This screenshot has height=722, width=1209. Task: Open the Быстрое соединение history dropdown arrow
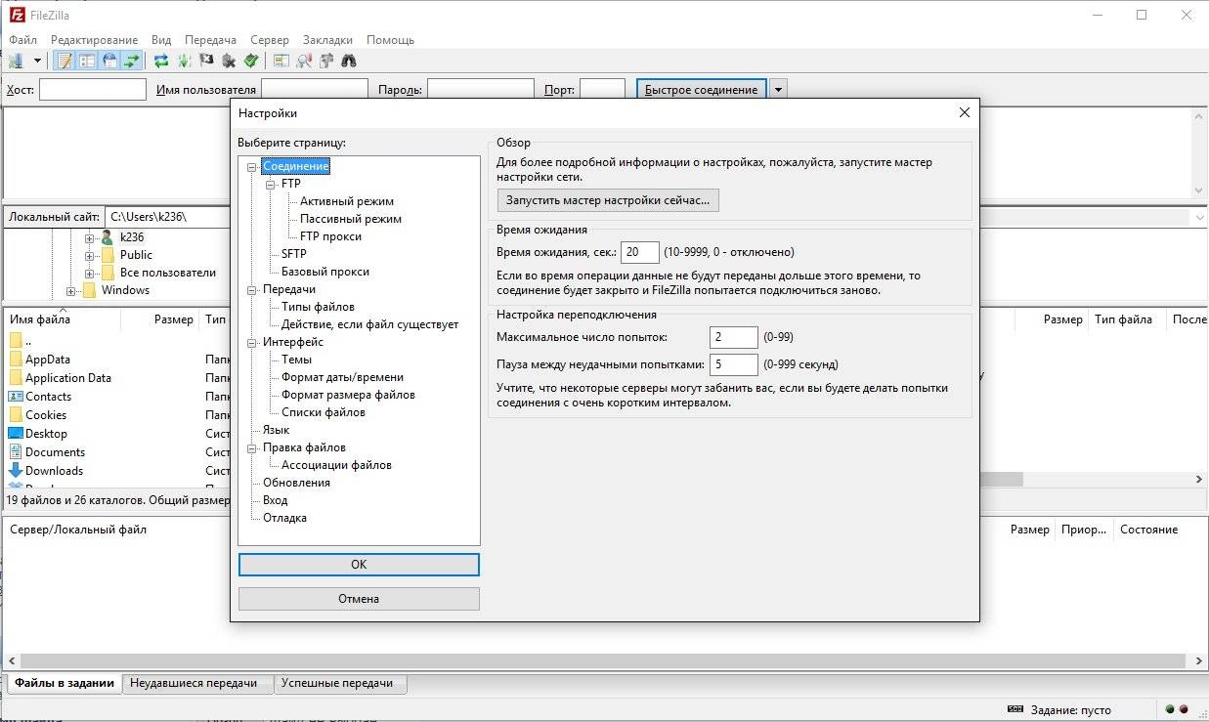[x=778, y=90]
